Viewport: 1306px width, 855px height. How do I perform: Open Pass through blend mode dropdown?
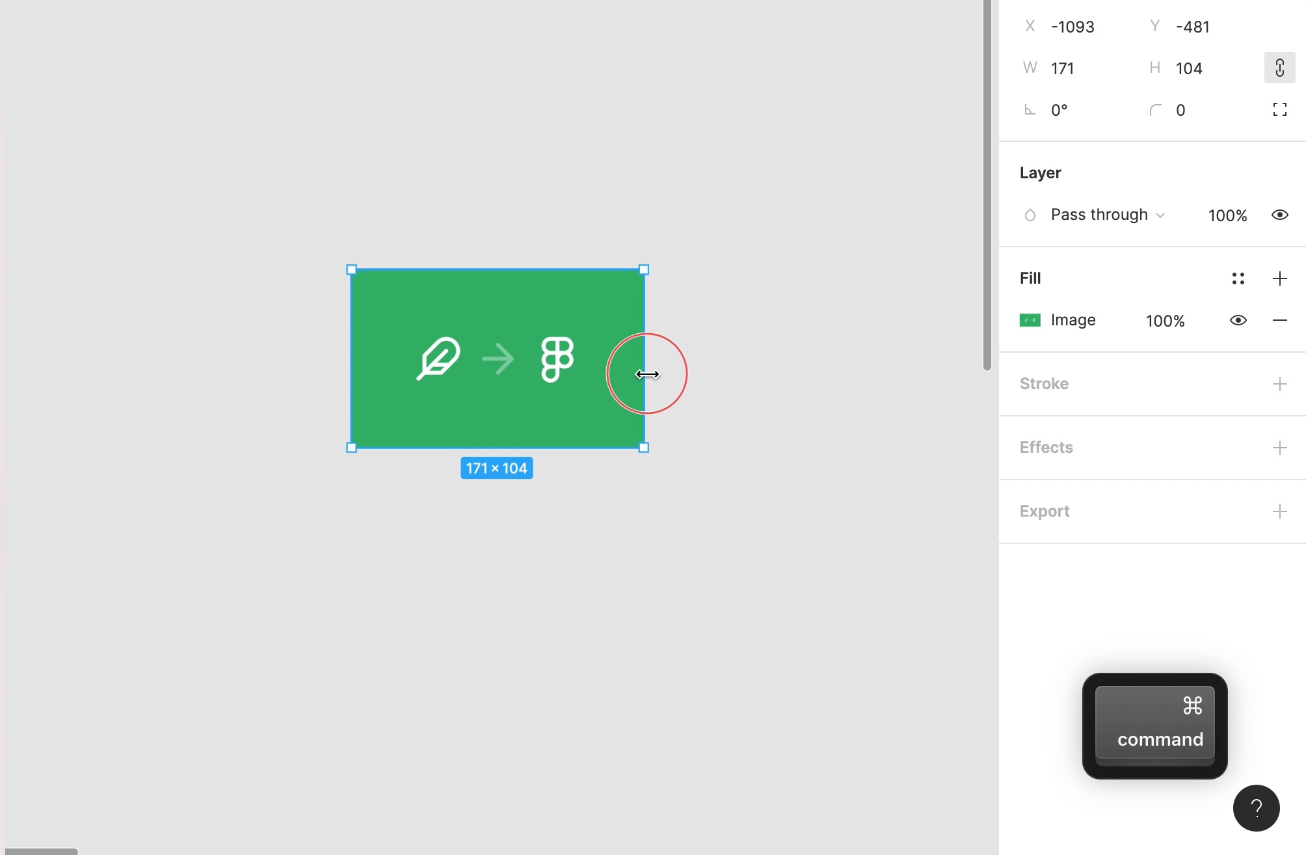[x=1107, y=215]
